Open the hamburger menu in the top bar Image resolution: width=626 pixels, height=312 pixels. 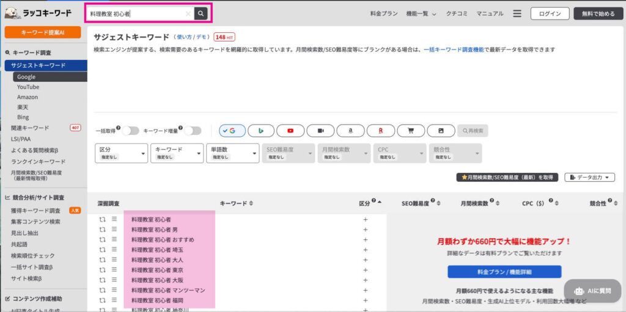click(517, 13)
